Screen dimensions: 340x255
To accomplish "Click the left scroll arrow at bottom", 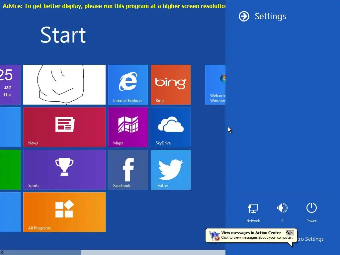I will [2, 252].
